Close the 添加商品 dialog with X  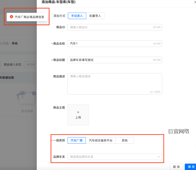(195, 2)
